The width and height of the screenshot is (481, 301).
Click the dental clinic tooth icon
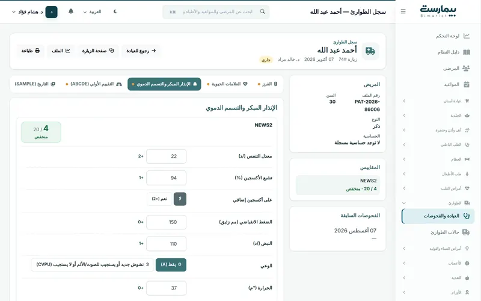click(x=467, y=101)
